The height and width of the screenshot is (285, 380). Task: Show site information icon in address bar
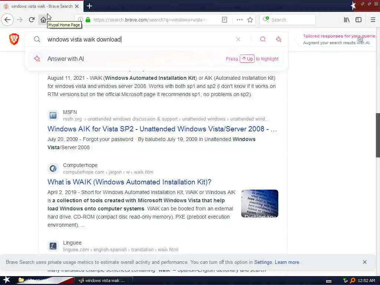click(81, 20)
